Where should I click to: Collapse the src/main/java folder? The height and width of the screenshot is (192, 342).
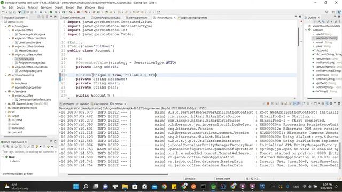point(6,26)
